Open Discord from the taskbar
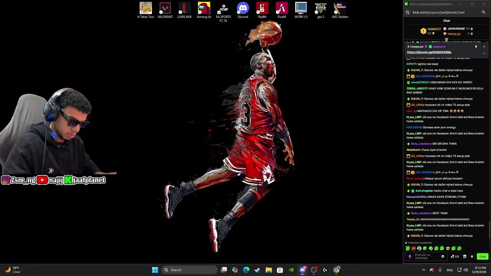The width and height of the screenshot is (491, 276). click(x=303, y=270)
